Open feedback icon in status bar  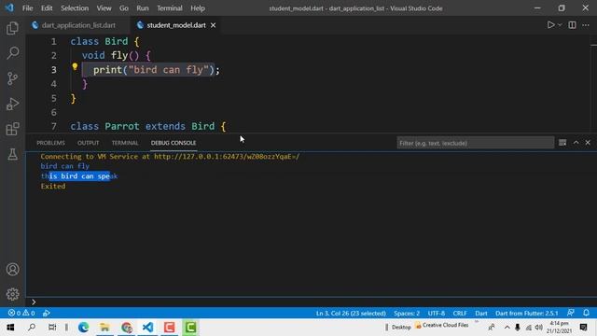[x=570, y=313]
